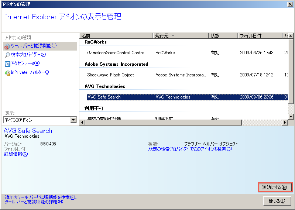Click the list's horizontal scrollbar thumb

[163, 123]
